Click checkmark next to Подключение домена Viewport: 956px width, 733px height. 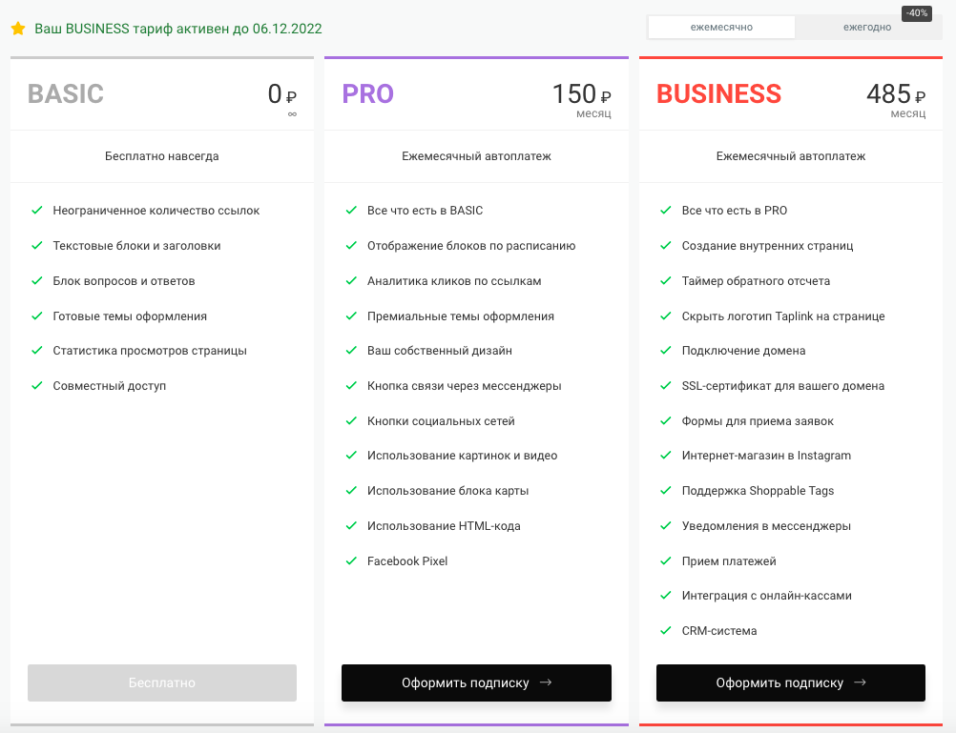(666, 350)
